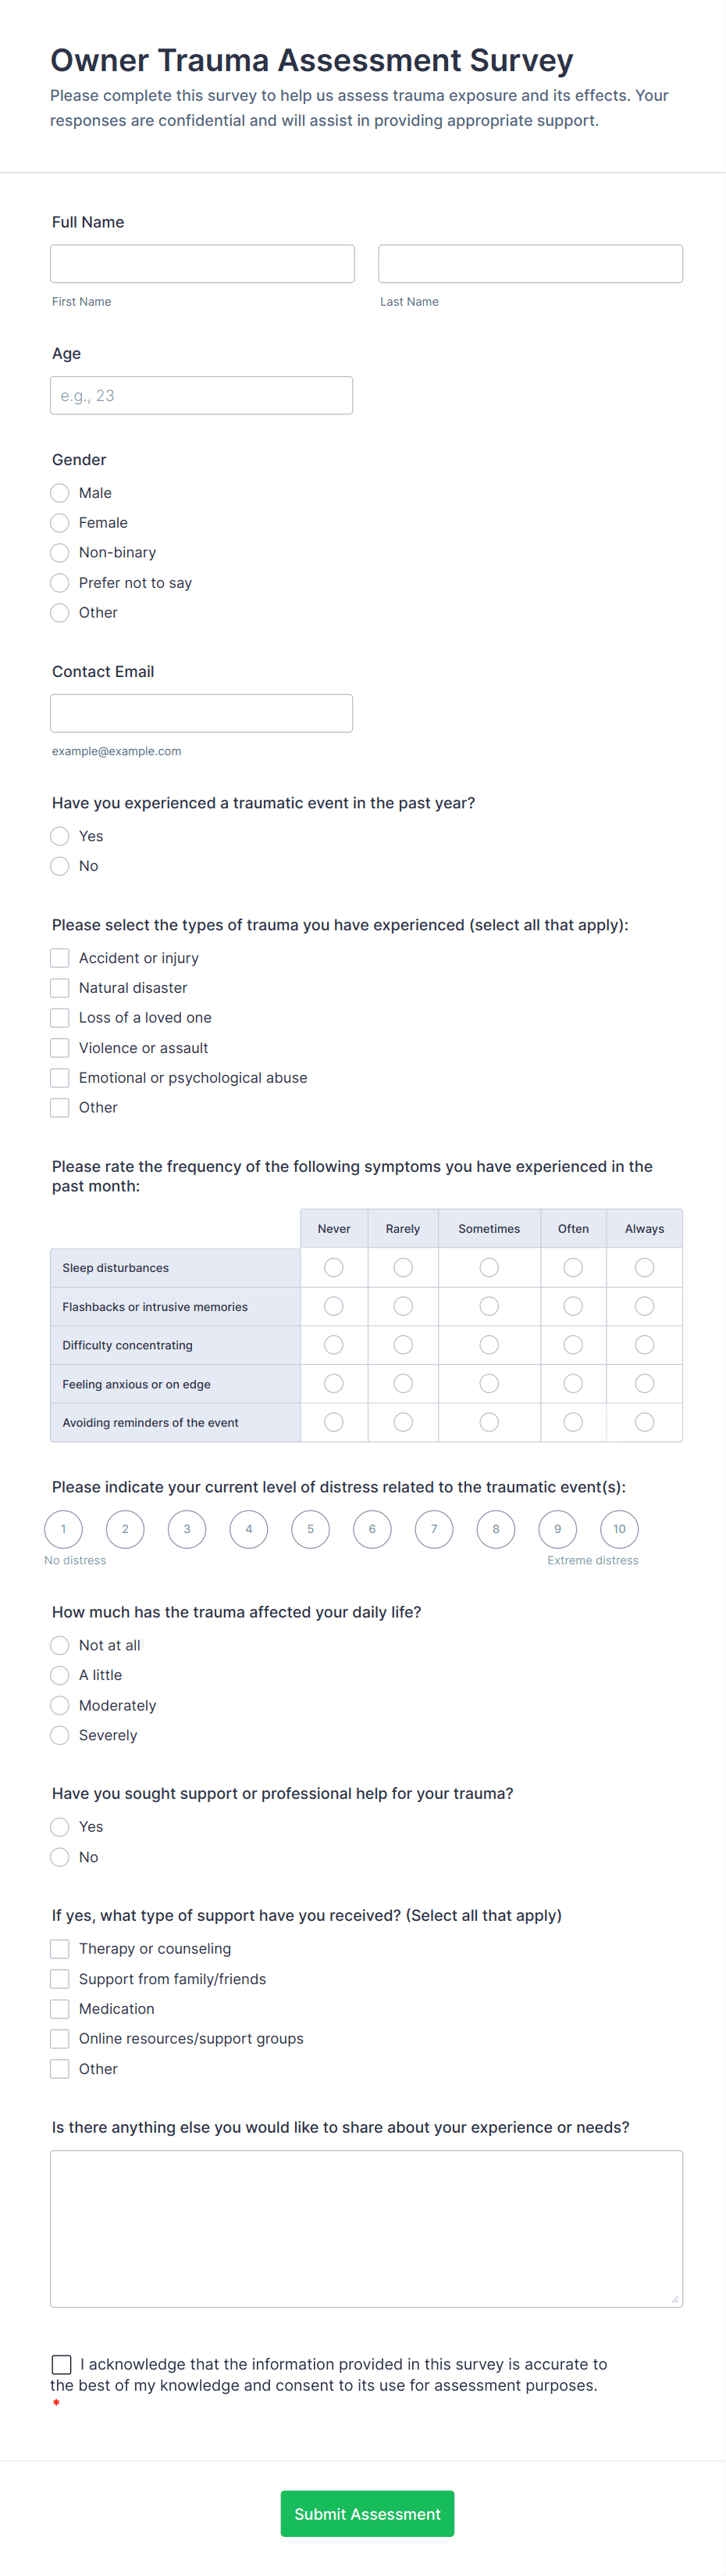
Task: Click inside the Contact Email field
Action: point(201,712)
